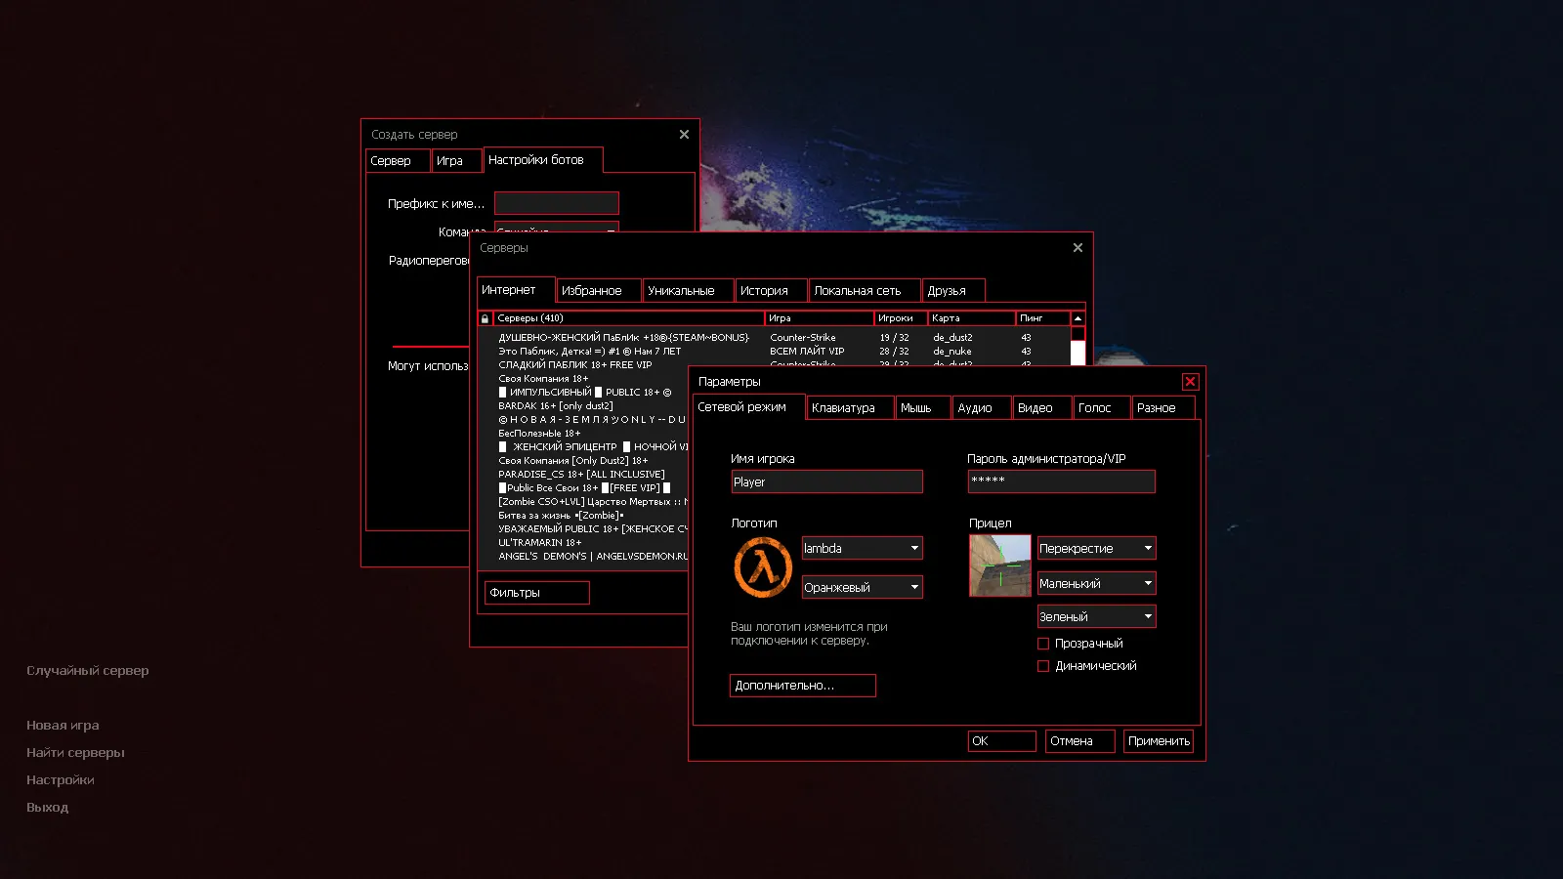
Task: Open the lambda logo dropdown
Action: [862, 549]
